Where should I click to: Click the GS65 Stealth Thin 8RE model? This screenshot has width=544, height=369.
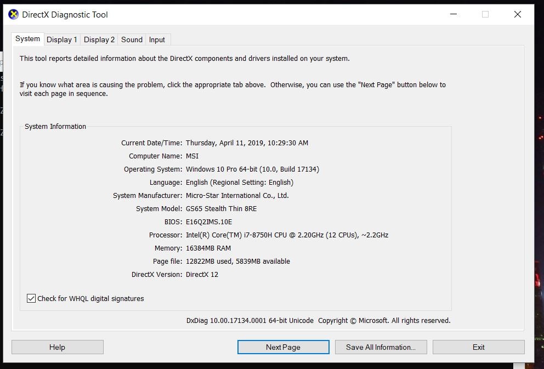[222, 209]
